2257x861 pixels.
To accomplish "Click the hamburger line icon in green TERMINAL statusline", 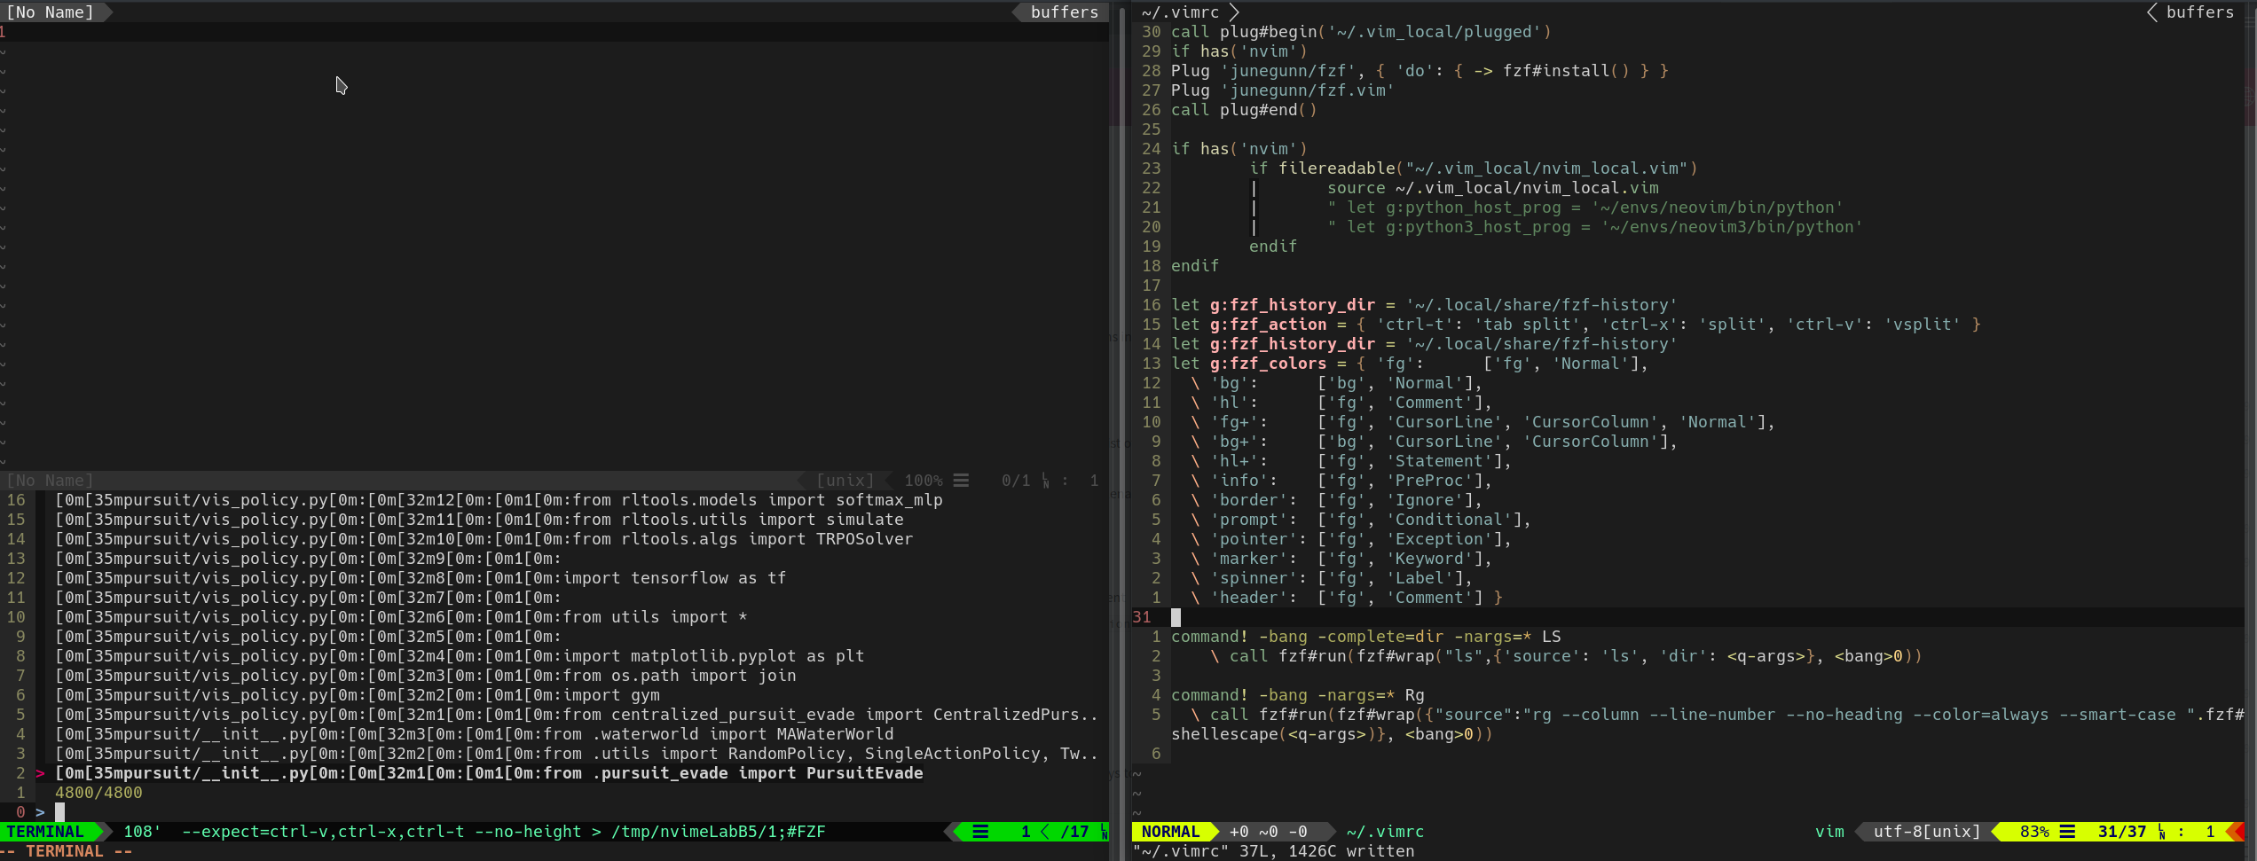I will (979, 832).
